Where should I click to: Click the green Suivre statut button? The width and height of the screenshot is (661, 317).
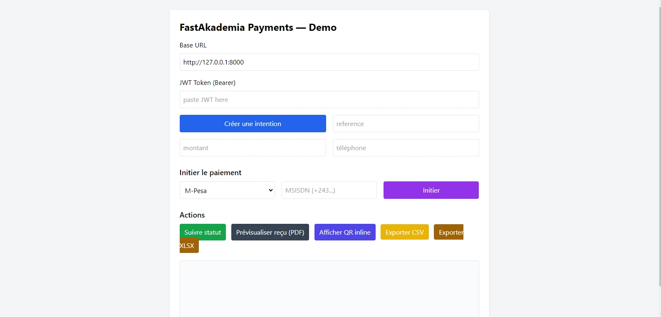click(x=203, y=232)
